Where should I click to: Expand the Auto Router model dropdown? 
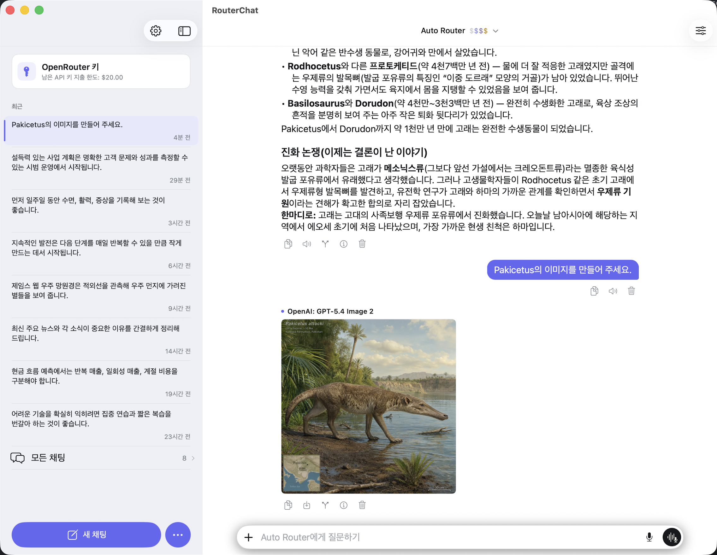(x=459, y=31)
